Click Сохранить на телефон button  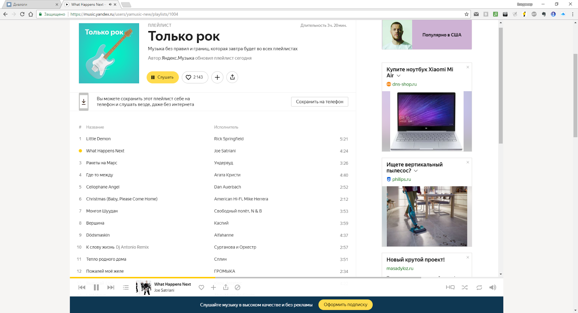pyautogui.click(x=320, y=102)
